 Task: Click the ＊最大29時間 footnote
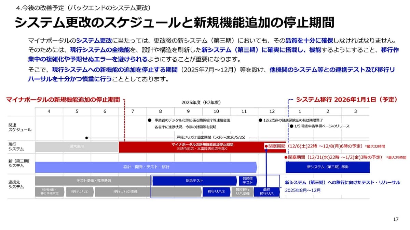coord(396,158)
